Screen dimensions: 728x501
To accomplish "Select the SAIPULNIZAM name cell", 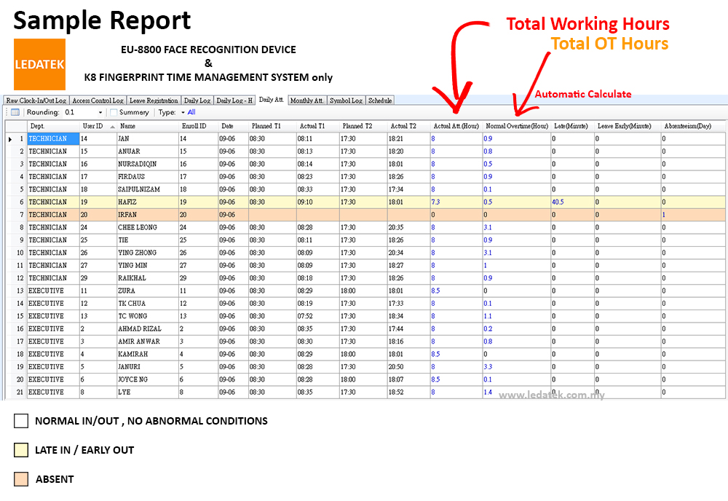I will pyautogui.click(x=148, y=189).
